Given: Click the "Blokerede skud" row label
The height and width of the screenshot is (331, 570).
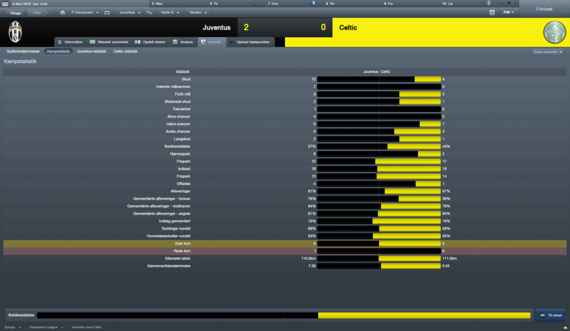Looking at the screenshot, I should click(x=178, y=101).
